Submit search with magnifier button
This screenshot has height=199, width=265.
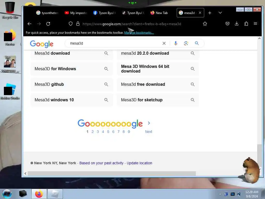point(197,43)
